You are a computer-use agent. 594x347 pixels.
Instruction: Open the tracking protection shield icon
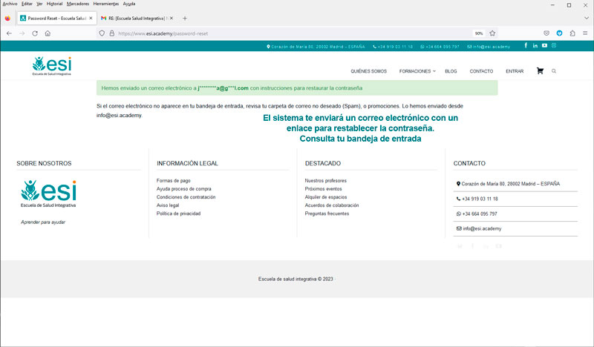[102, 33]
